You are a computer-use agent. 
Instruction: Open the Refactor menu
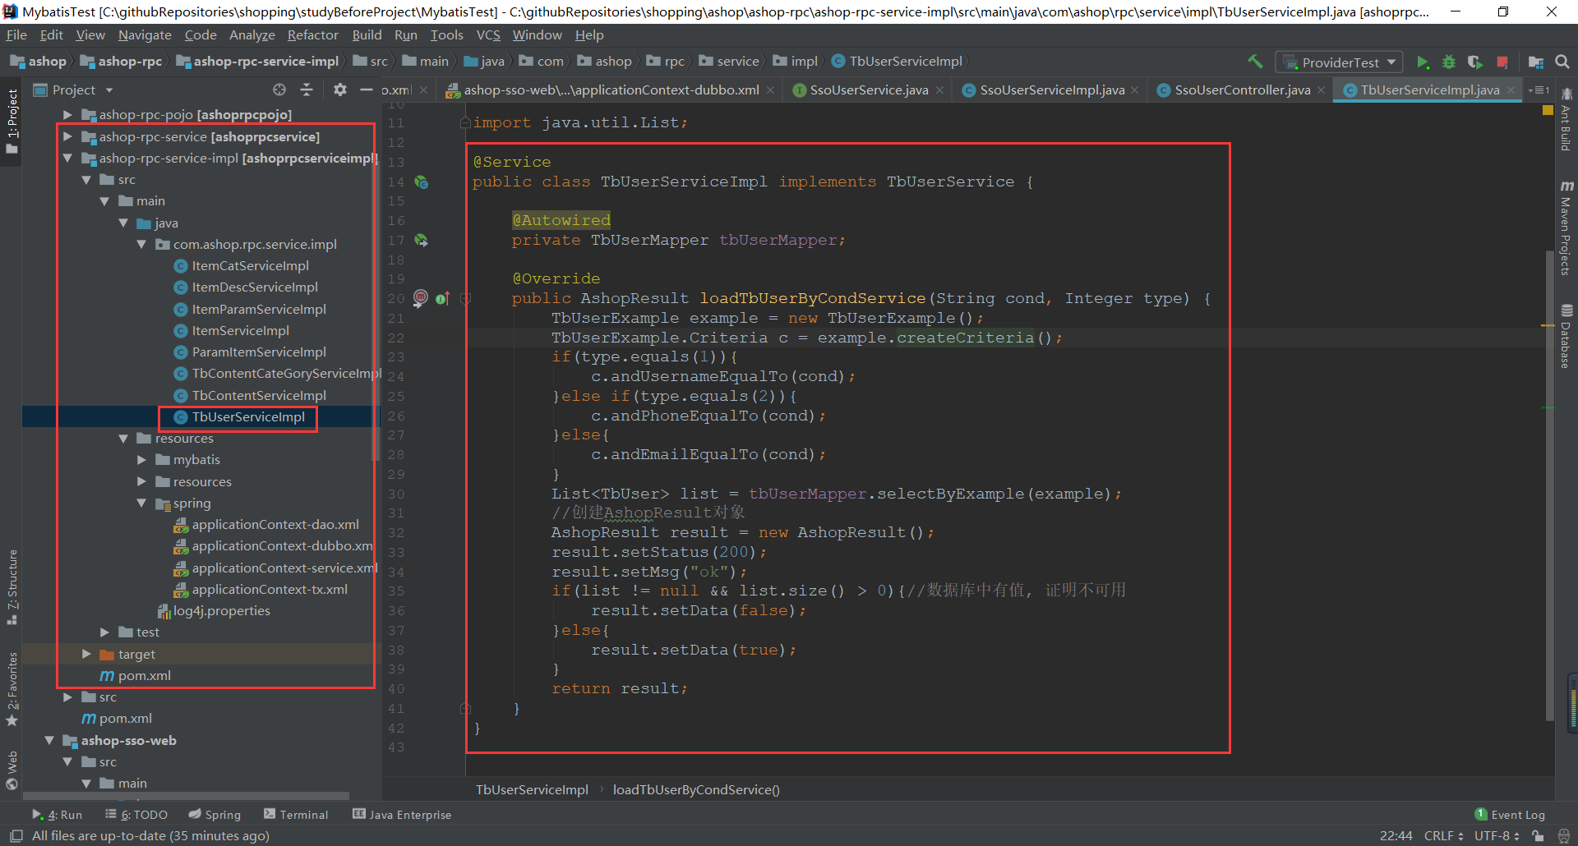pyautogui.click(x=312, y=35)
